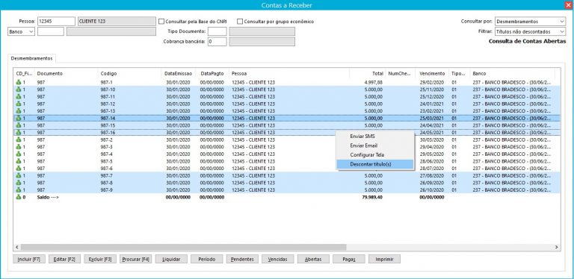The height and width of the screenshot is (279, 574).
Task: Choose Enviar SMS from context menu
Action: [375, 137]
